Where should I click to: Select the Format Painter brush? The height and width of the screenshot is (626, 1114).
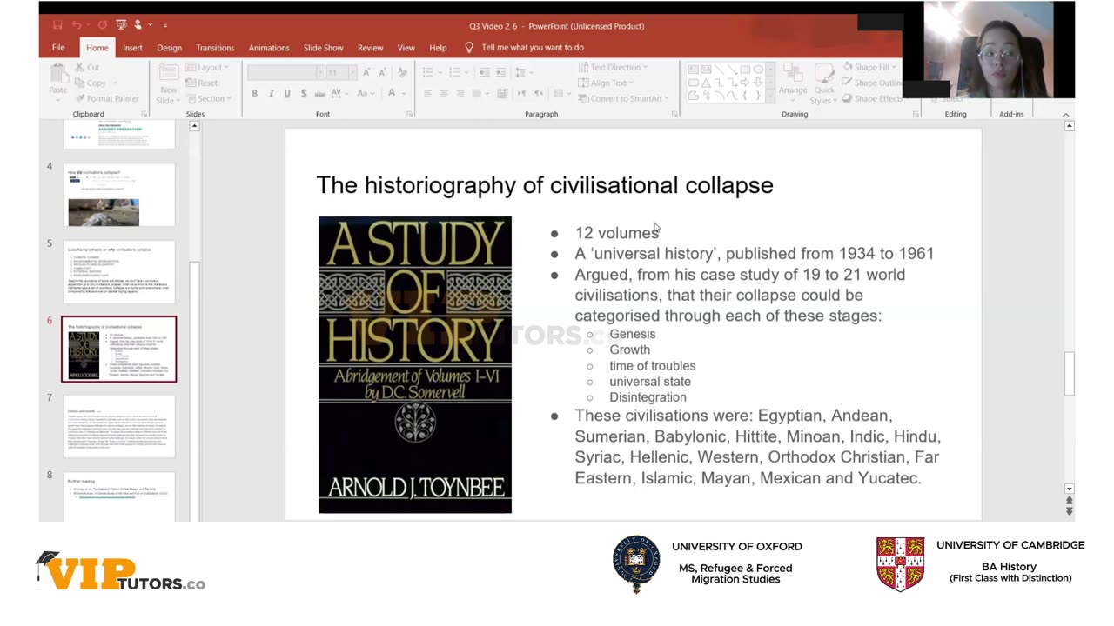coord(80,98)
